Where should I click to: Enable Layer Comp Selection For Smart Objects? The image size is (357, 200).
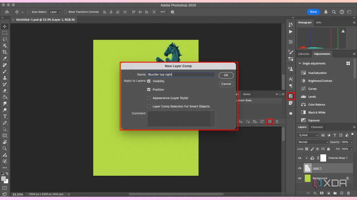[x=149, y=106]
